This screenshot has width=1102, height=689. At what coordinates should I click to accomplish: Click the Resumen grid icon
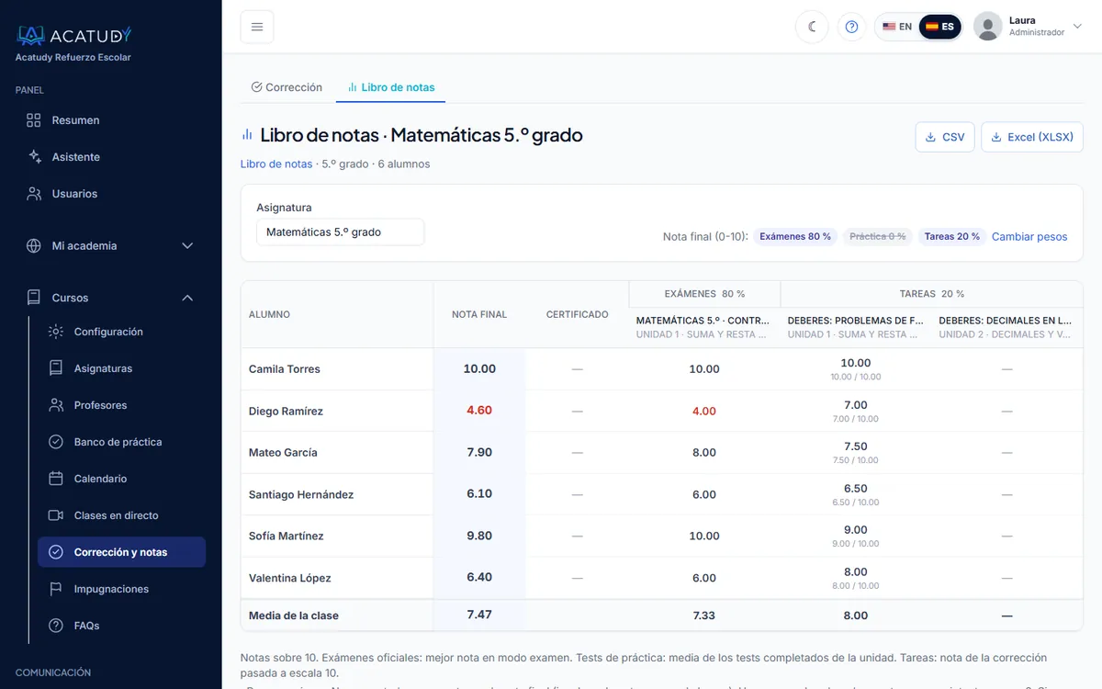tap(34, 120)
